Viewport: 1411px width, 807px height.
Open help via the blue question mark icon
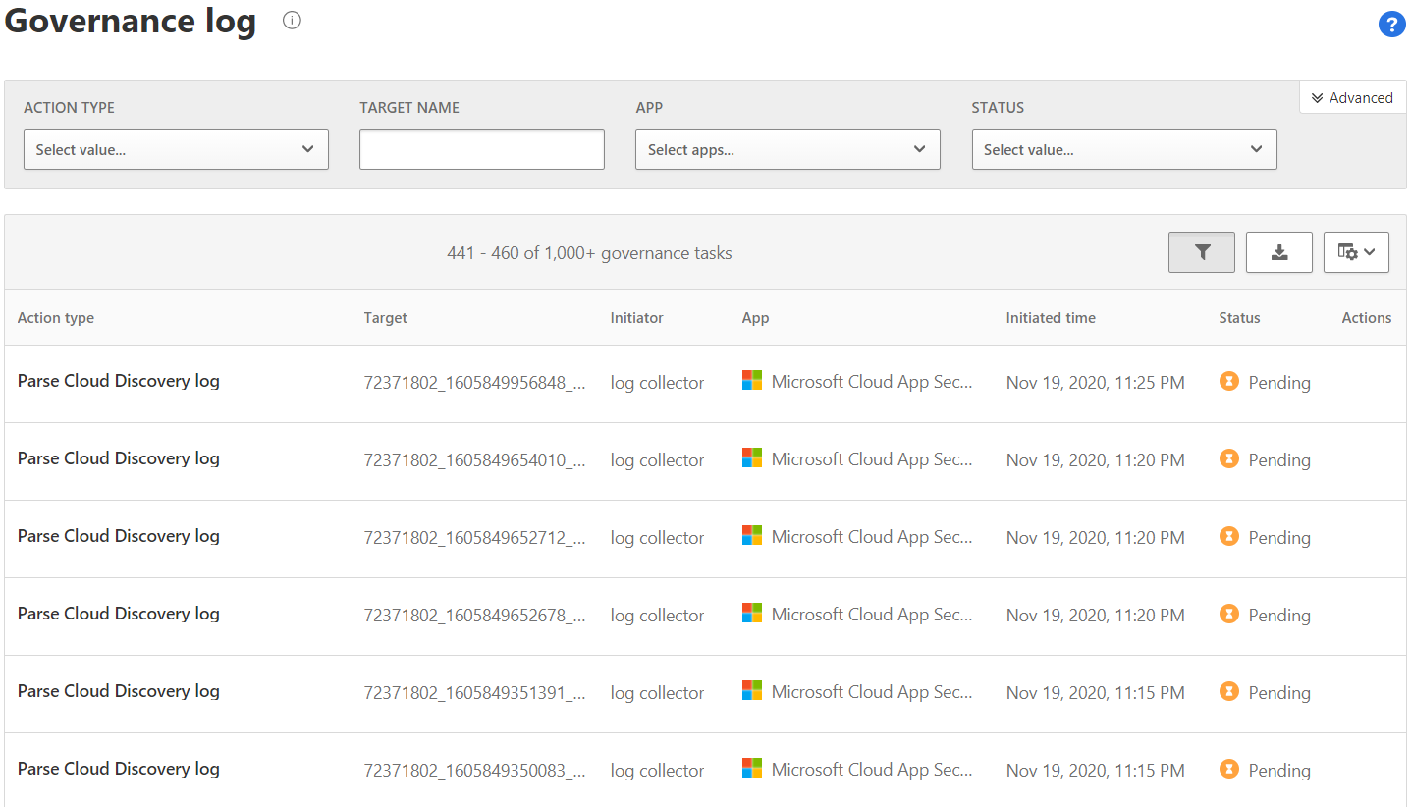(1391, 24)
